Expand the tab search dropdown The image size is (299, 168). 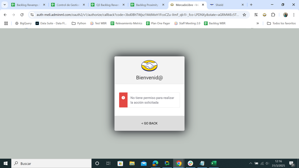pos(4,5)
